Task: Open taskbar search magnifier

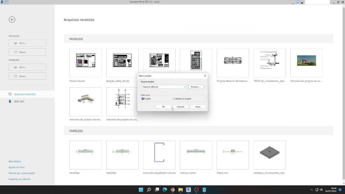Action: tap(149, 190)
